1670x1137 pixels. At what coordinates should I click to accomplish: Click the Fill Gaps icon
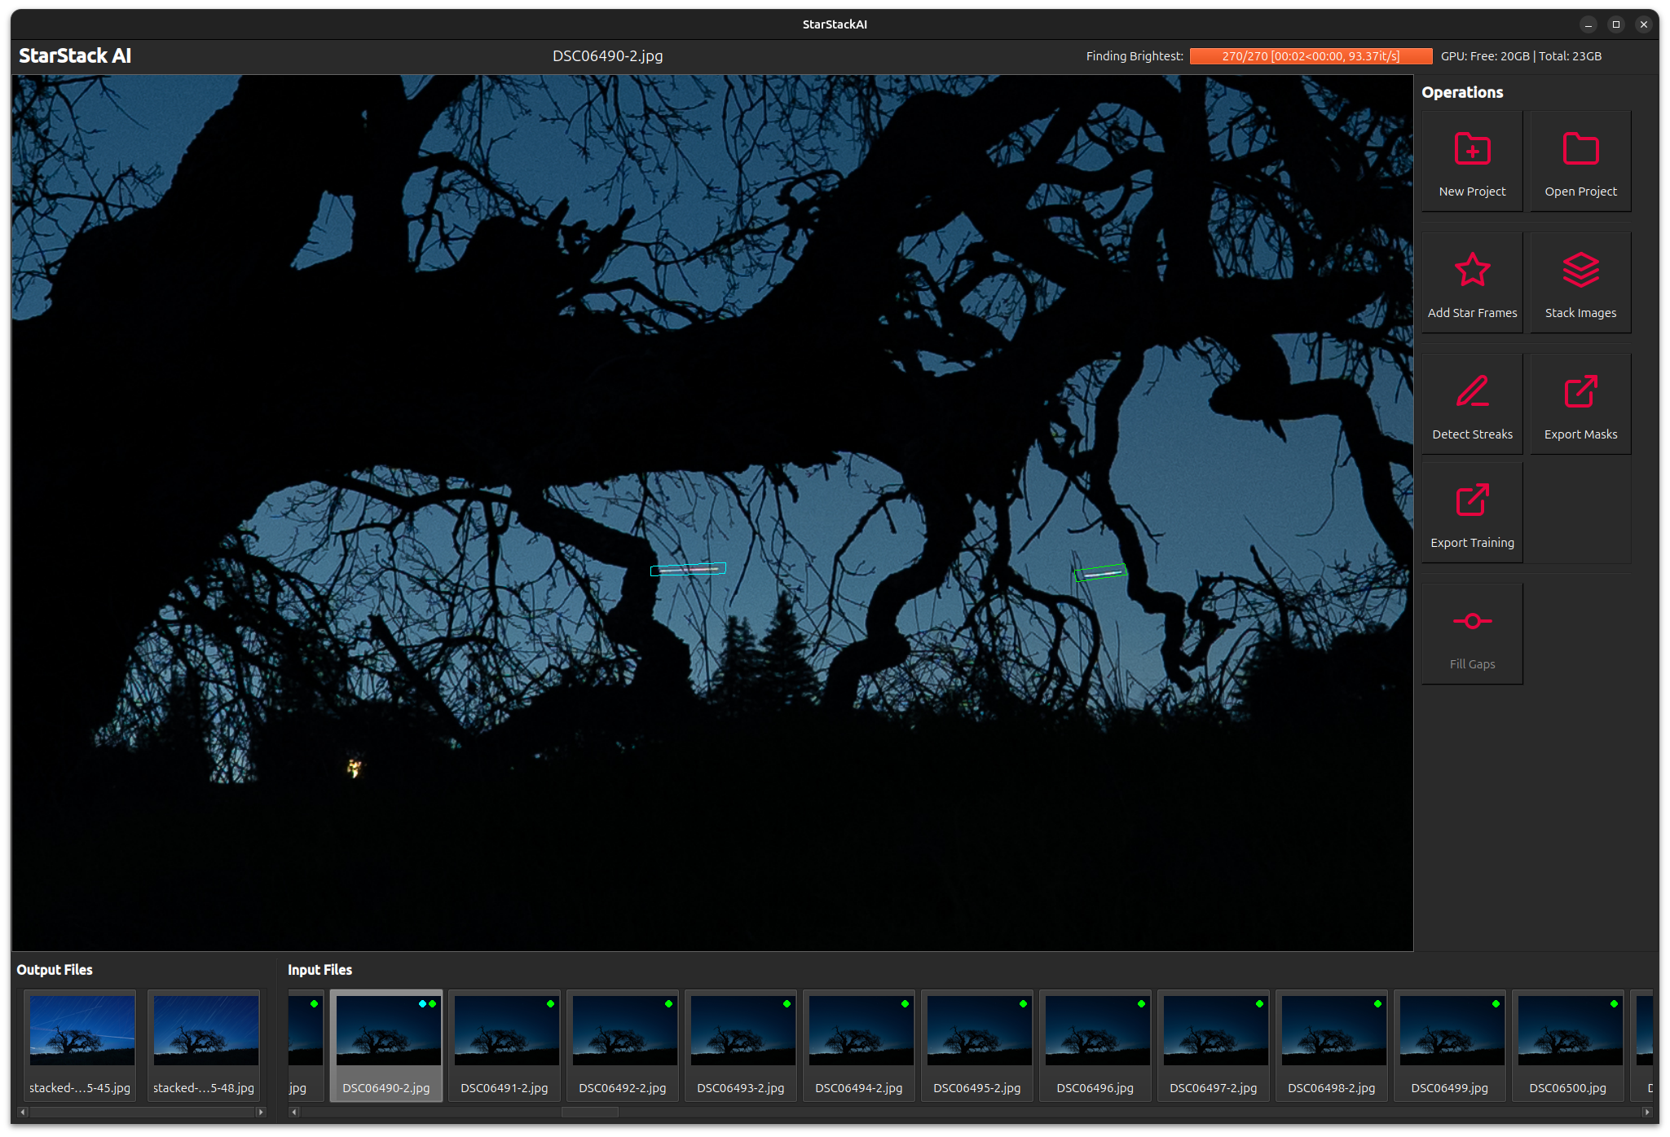pos(1472,622)
